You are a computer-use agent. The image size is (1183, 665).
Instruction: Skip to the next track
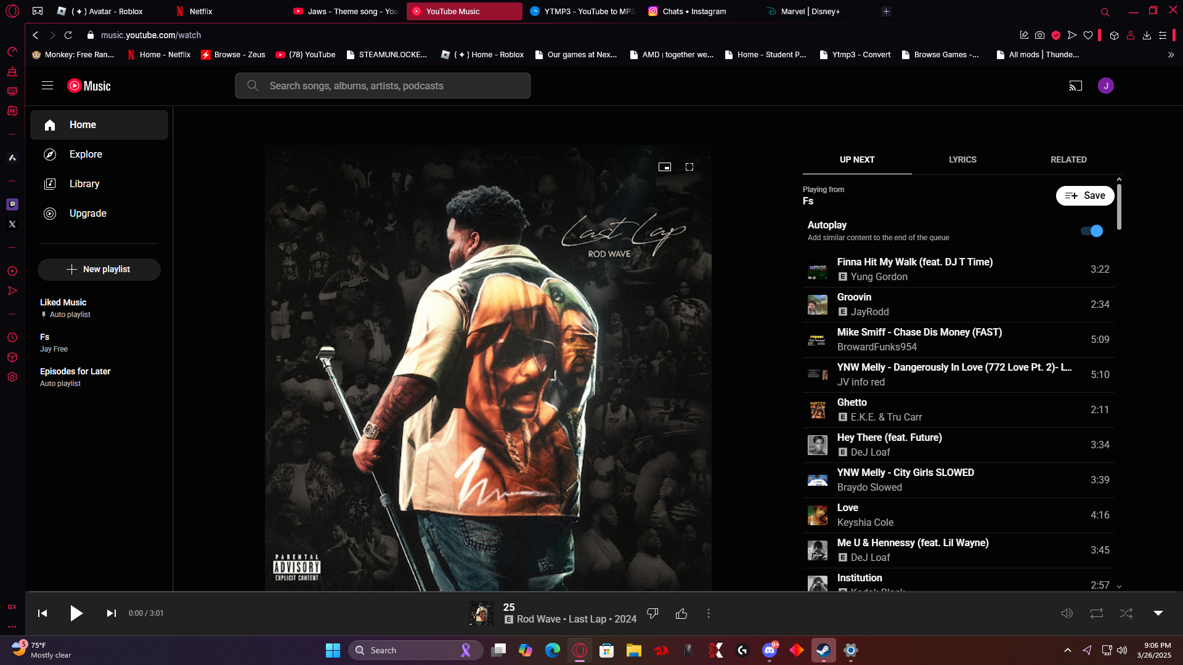tap(111, 613)
